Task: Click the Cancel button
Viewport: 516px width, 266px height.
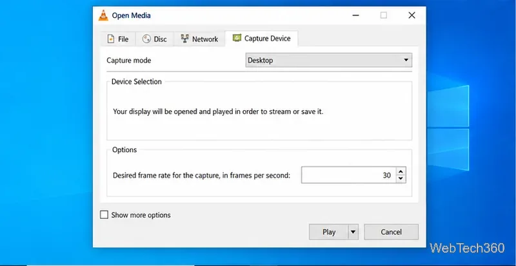Action: point(391,232)
